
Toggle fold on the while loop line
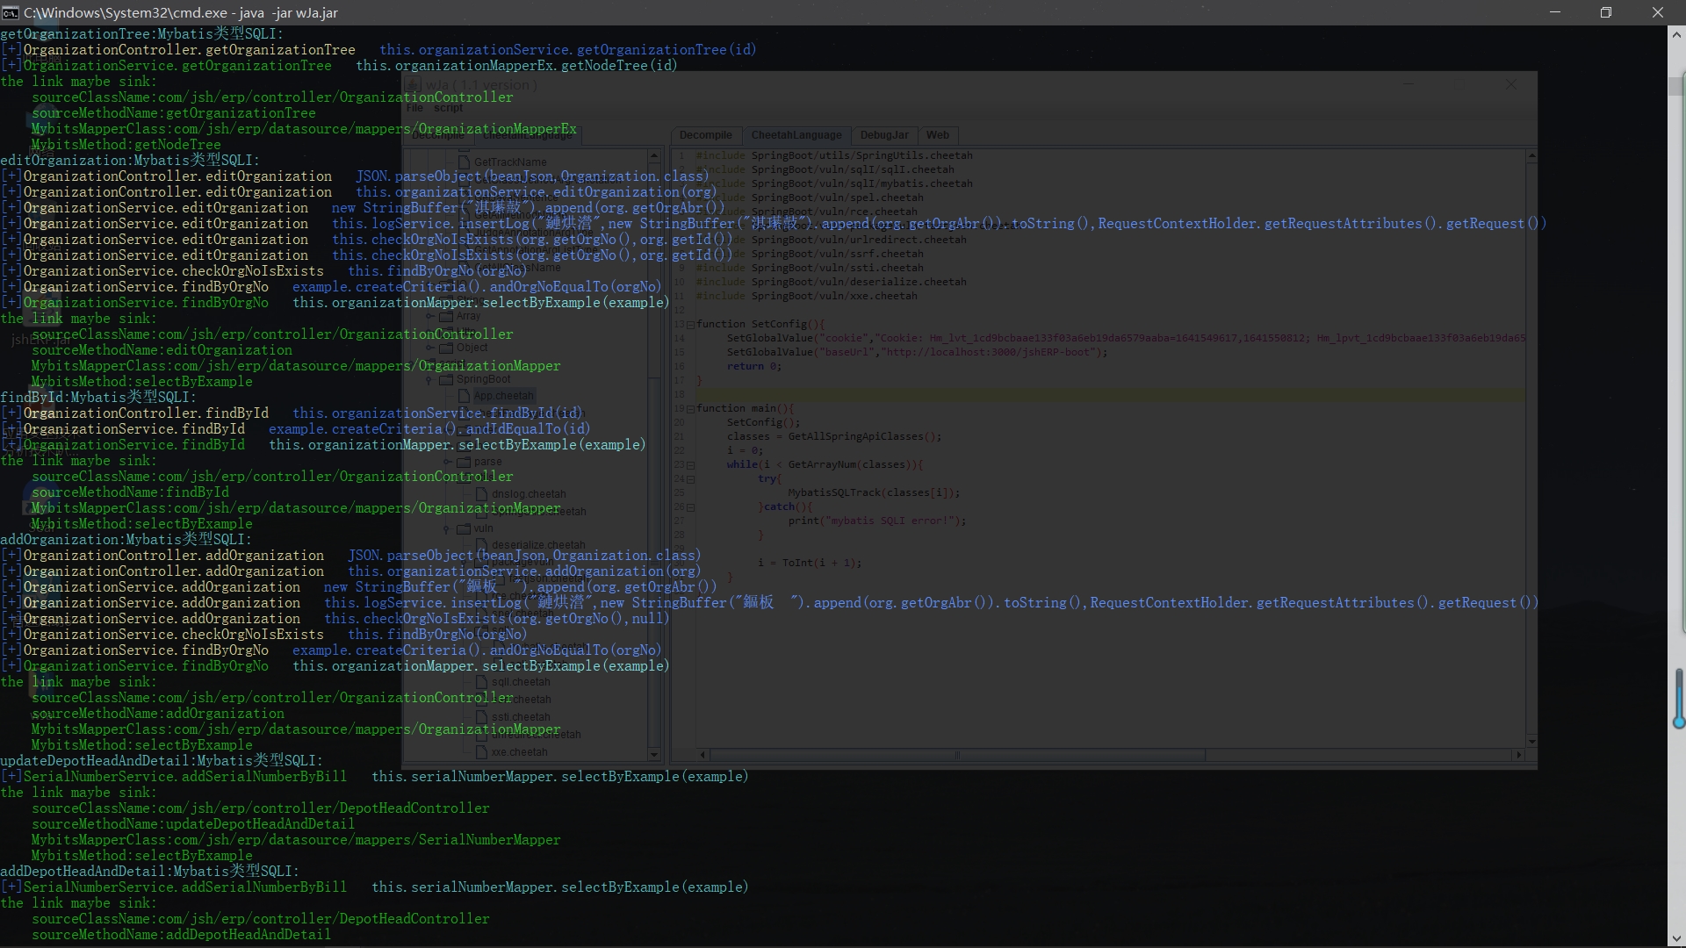690,465
